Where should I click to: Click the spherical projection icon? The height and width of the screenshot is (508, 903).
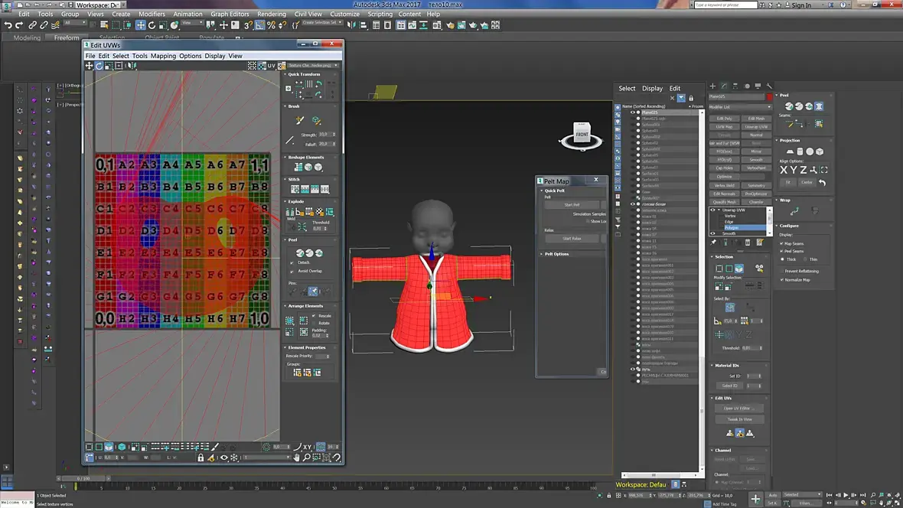[x=810, y=151]
